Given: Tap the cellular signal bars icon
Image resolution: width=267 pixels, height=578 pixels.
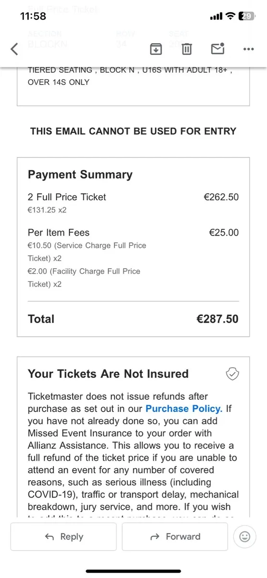Looking at the screenshot, I should (x=216, y=16).
